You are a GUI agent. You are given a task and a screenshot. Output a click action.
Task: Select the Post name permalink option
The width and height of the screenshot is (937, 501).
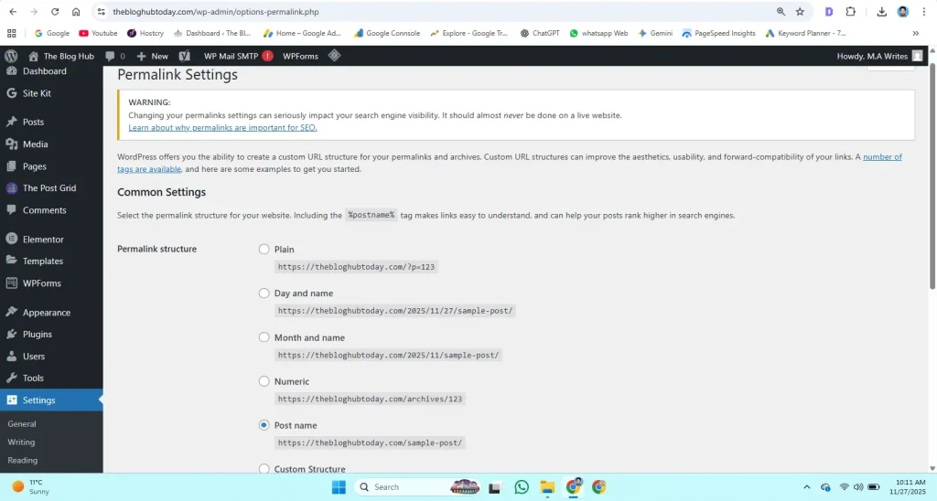(x=264, y=425)
